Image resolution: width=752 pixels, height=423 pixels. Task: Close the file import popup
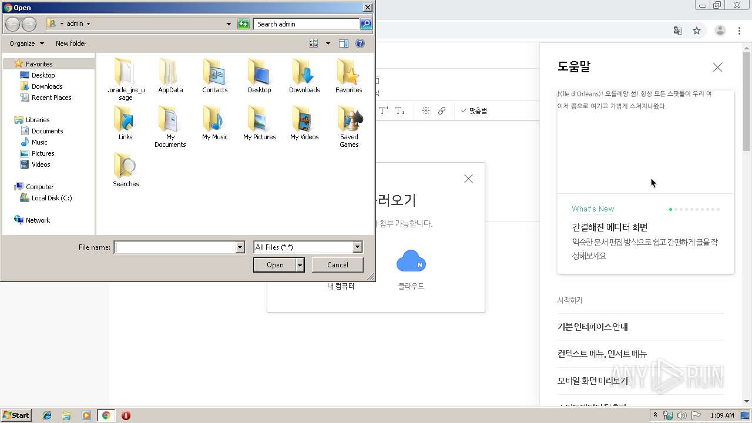[x=468, y=179]
